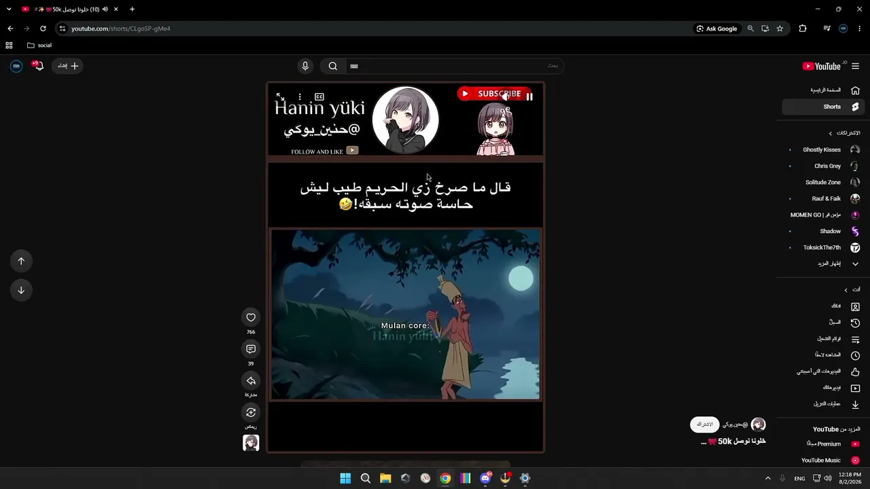Open watch history in the sidebar
The image size is (870, 489).
822,323
